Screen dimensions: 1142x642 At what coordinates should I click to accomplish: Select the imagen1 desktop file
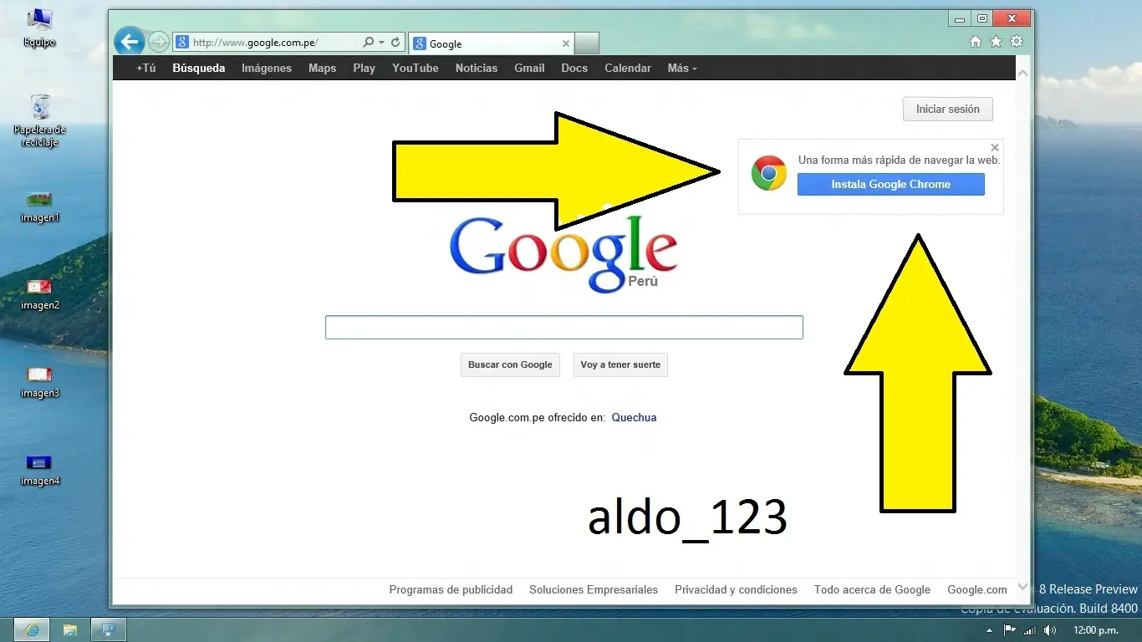[x=39, y=207]
